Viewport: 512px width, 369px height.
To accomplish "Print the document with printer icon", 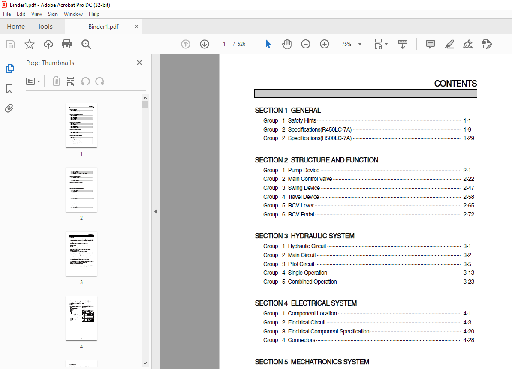I will coord(67,44).
